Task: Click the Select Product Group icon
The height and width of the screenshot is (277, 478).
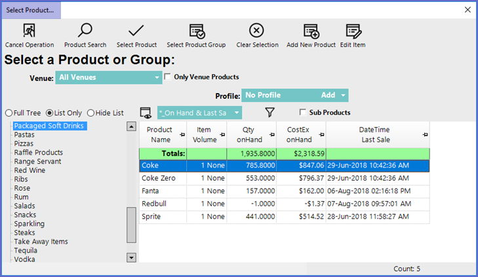Action: [196, 31]
